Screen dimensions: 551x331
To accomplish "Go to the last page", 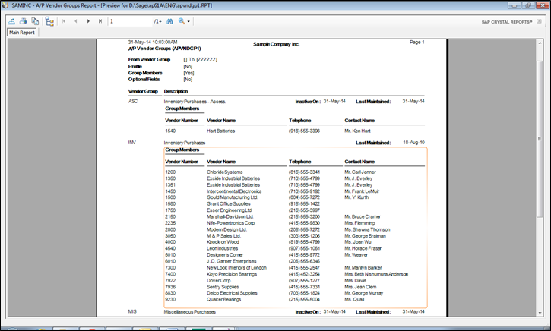I will click(x=100, y=21).
